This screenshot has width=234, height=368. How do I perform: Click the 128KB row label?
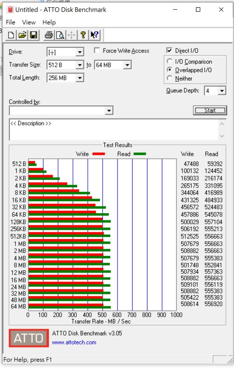pos(18,222)
